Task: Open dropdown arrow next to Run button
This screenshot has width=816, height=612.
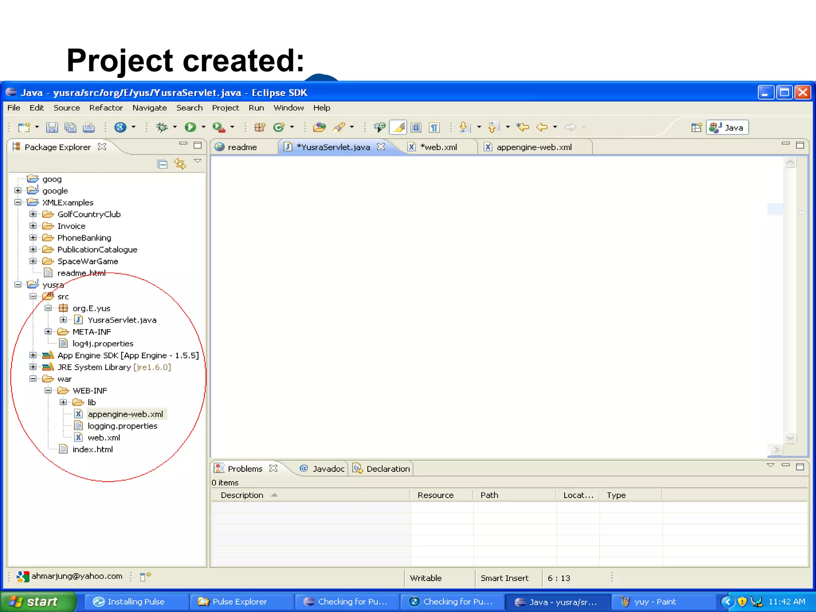Action: tap(204, 127)
